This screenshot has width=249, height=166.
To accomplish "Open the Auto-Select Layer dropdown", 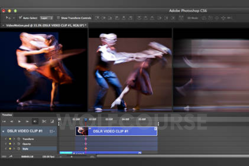I will click(46, 18).
